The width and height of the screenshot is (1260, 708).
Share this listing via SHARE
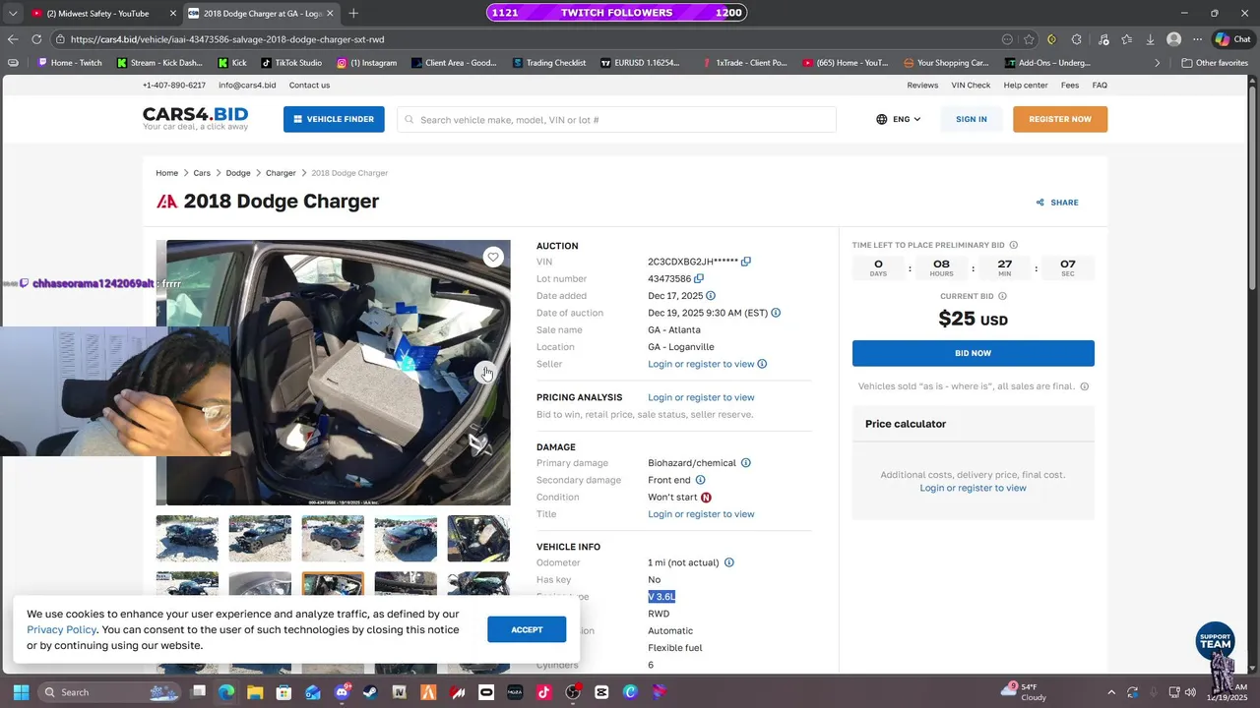[1057, 203]
